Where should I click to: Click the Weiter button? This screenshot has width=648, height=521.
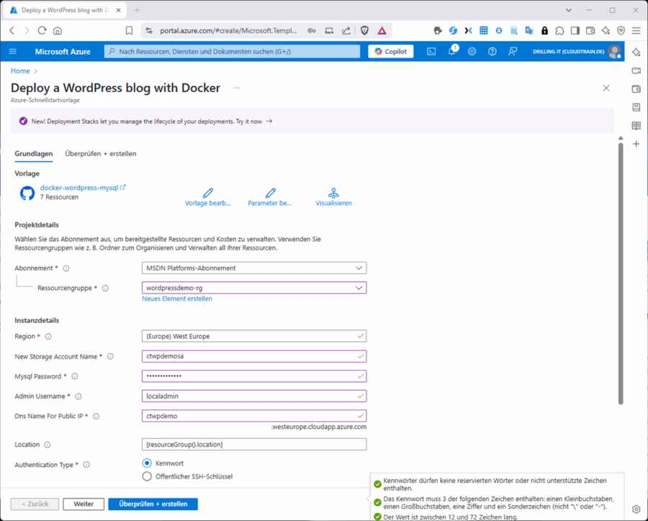84,504
